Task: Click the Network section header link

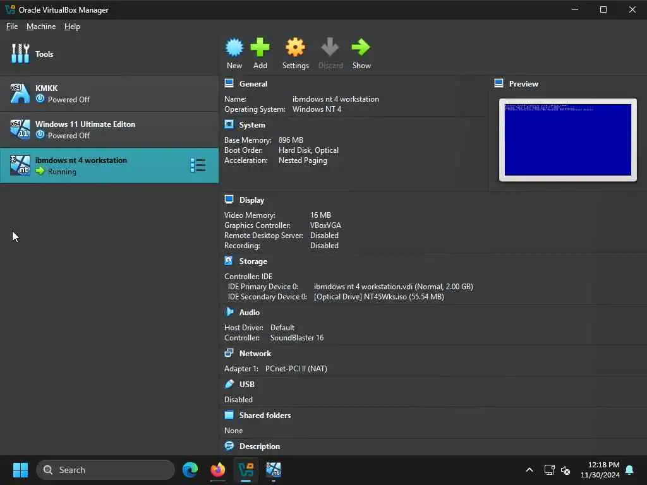Action: (255, 354)
